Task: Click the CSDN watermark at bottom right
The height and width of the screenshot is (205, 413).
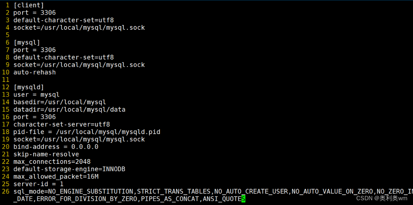Action: (x=382, y=198)
